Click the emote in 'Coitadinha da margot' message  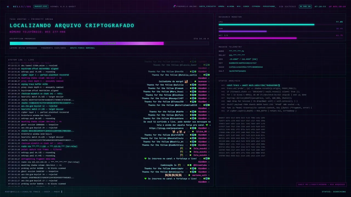pos(186,82)
